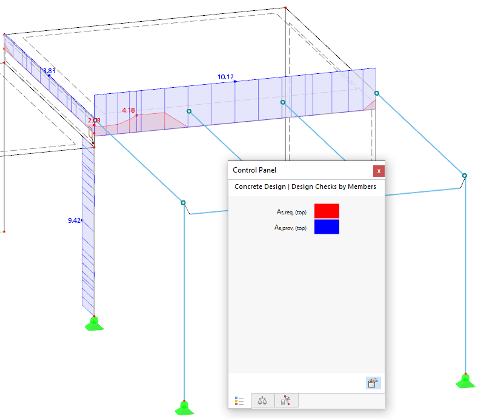Open the filter settings tab

[285, 400]
